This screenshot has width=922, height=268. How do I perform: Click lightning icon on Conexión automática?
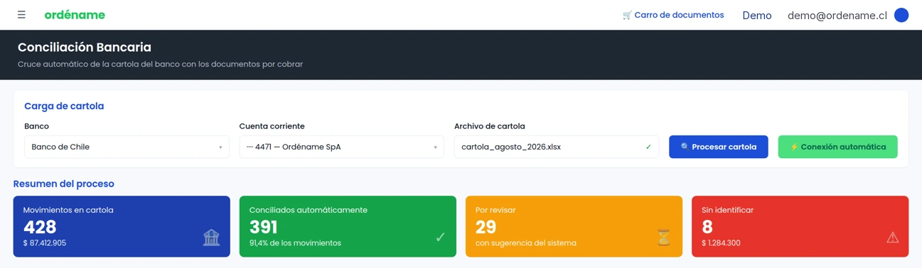tap(794, 147)
